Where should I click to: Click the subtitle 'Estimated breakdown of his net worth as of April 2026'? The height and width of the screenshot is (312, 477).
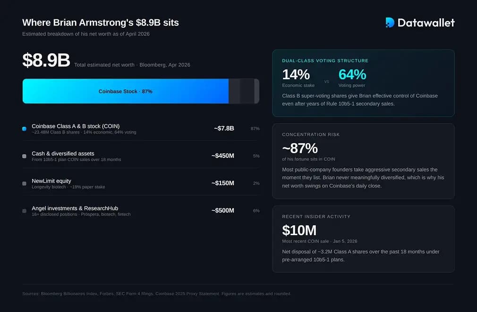86,34
